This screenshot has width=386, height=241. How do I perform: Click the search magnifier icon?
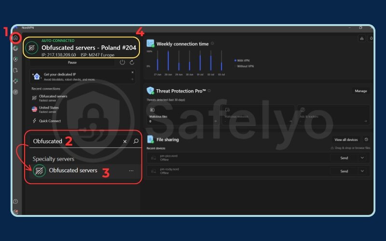pos(136,141)
